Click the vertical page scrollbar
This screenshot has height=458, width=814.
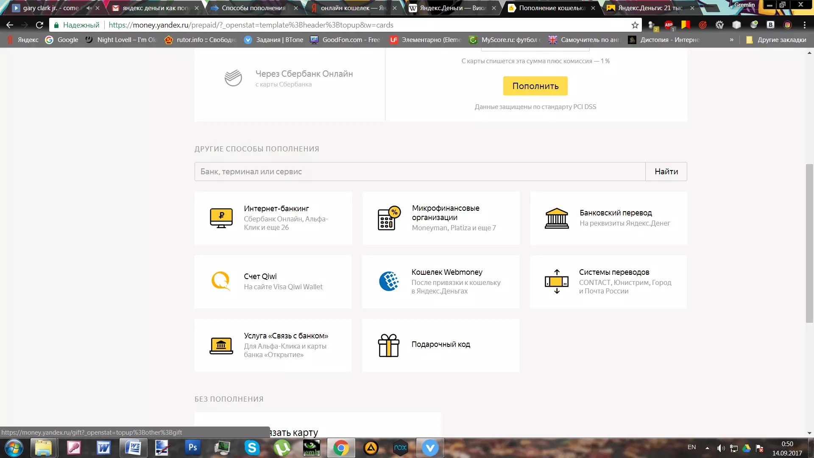[x=809, y=244]
